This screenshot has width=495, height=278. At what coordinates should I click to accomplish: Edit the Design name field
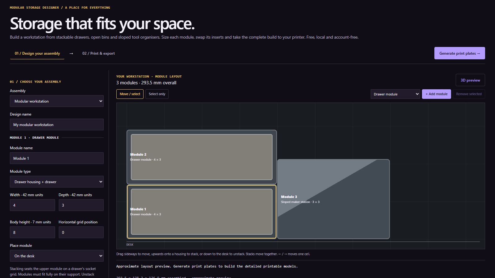(x=57, y=124)
